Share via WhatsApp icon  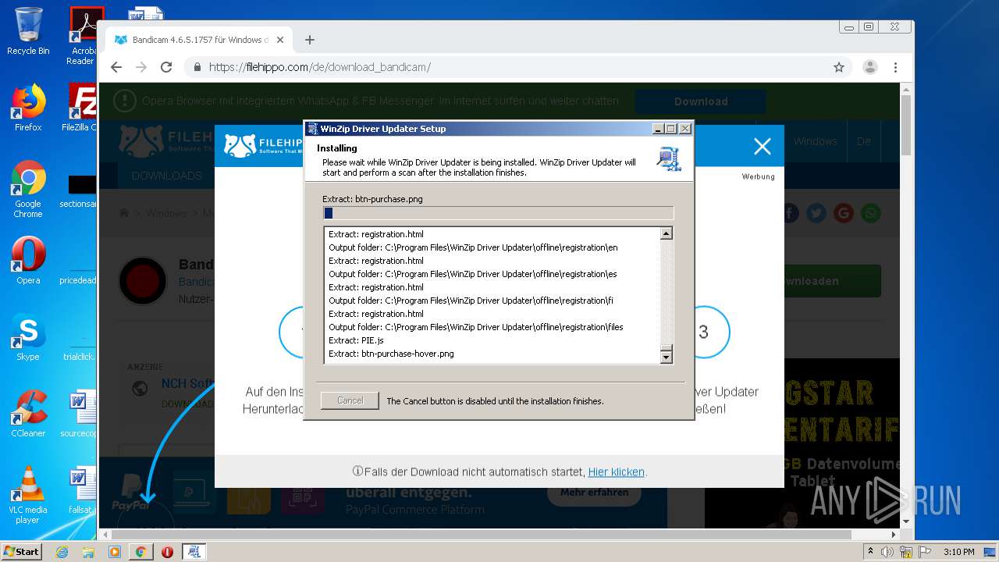[x=870, y=213]
